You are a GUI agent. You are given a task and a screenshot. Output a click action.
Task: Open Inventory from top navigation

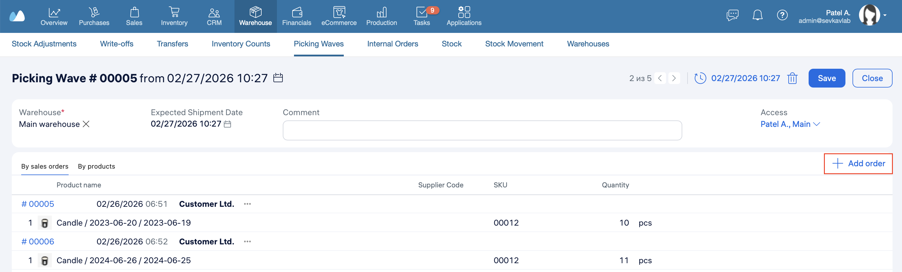click(174, 16)
